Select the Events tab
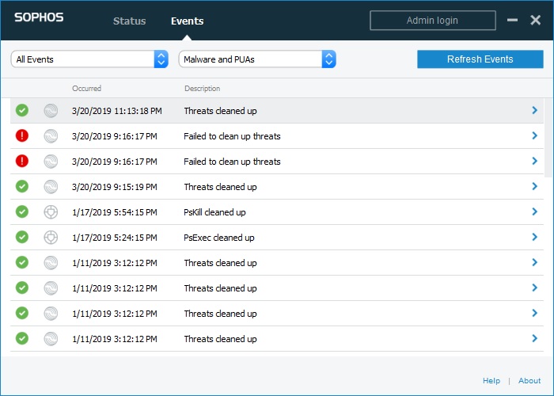Viewport: 554px width, 396px height. pos(188,21)
